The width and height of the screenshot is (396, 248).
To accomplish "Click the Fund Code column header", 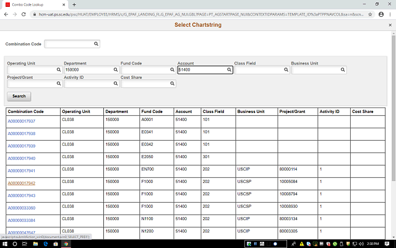I will coord(152,112).
